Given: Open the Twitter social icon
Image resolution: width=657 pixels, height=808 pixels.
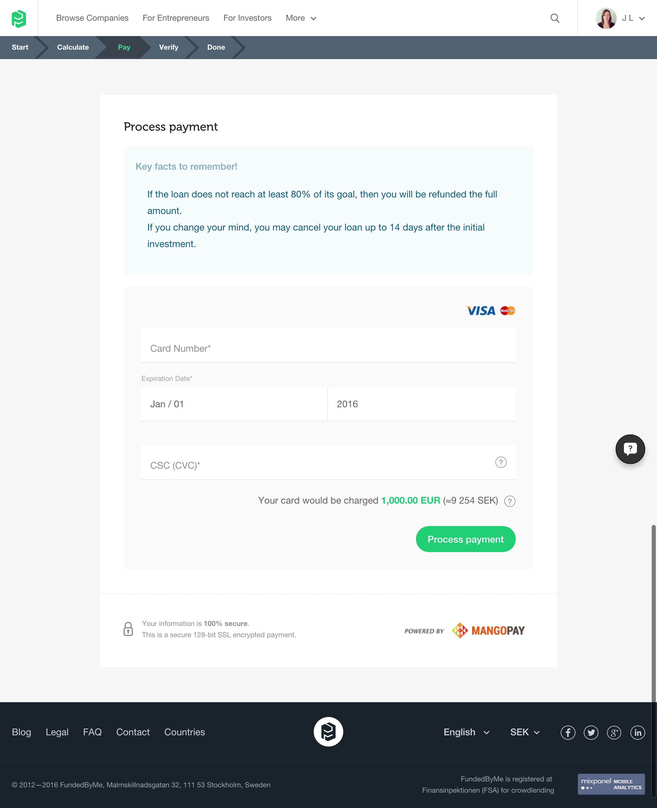Looking at the screenshot, I should tap(591, 732).
